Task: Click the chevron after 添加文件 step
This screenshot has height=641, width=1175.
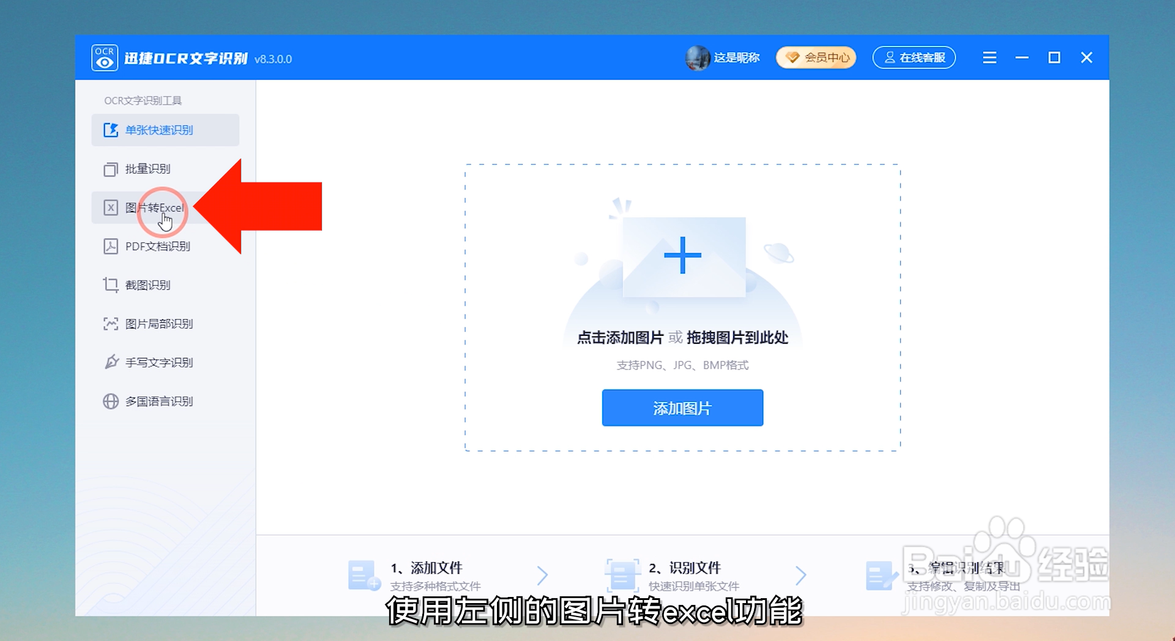Action: tap(542, 576)
